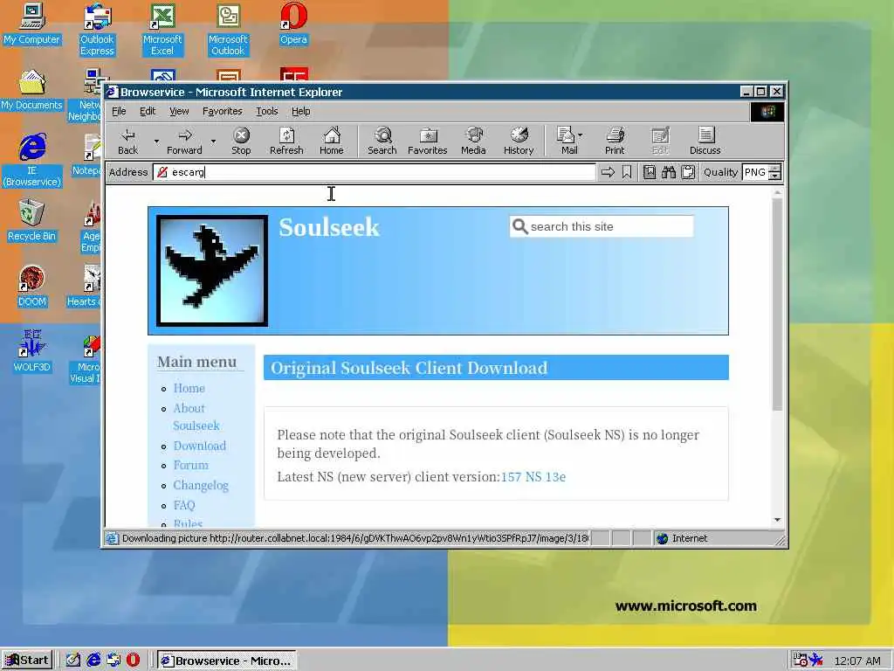Click the Internet zone status bar indicator
Image resolution: width=894 pixels, height=671 pixels.
682,538
